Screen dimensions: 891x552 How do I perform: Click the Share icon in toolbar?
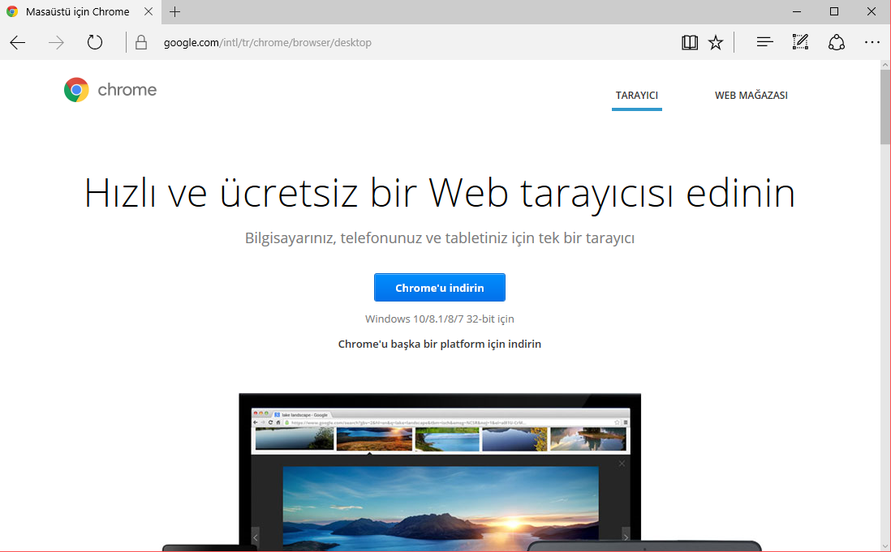click(837, 42)
